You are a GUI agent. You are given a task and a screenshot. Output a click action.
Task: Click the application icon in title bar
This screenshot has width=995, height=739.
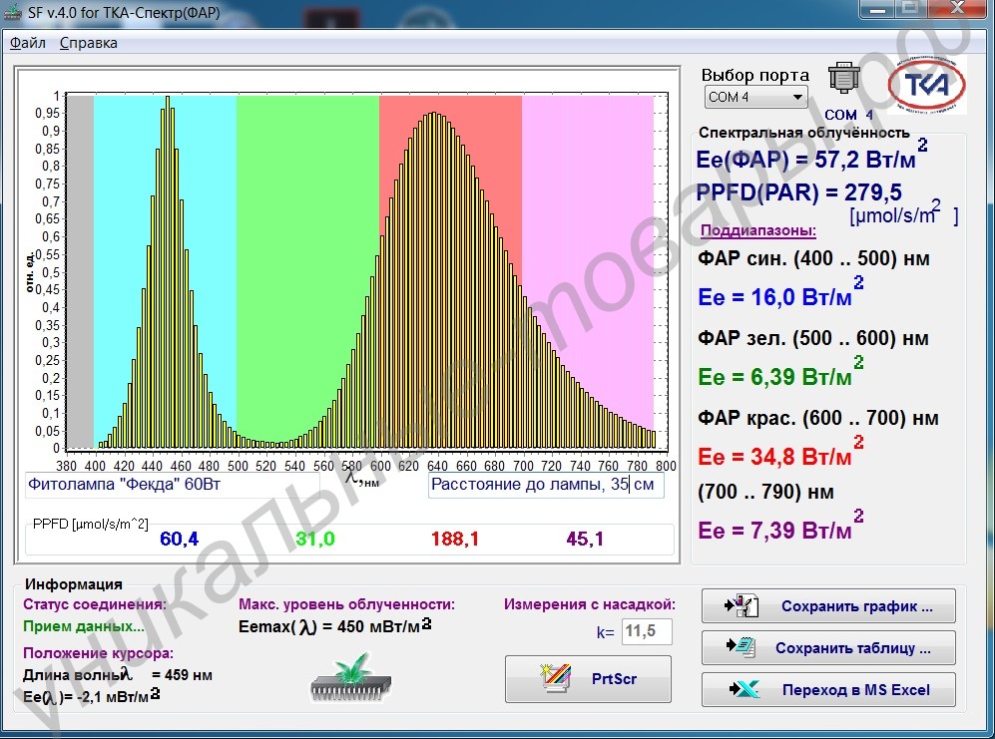tap(12, 11)
